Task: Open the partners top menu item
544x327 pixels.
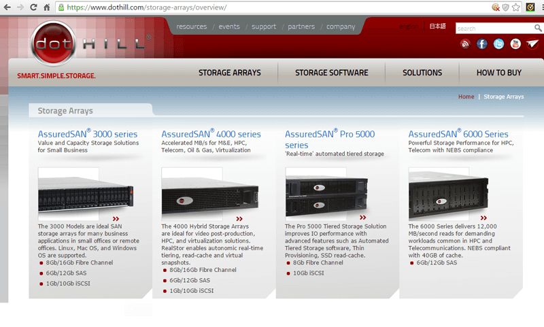Action: (301, 27)
